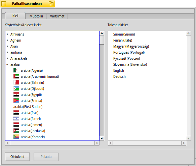Click the Iraq flag icon
The width and height of the screenshot is (196, 166).
click(x=16, y=113)
